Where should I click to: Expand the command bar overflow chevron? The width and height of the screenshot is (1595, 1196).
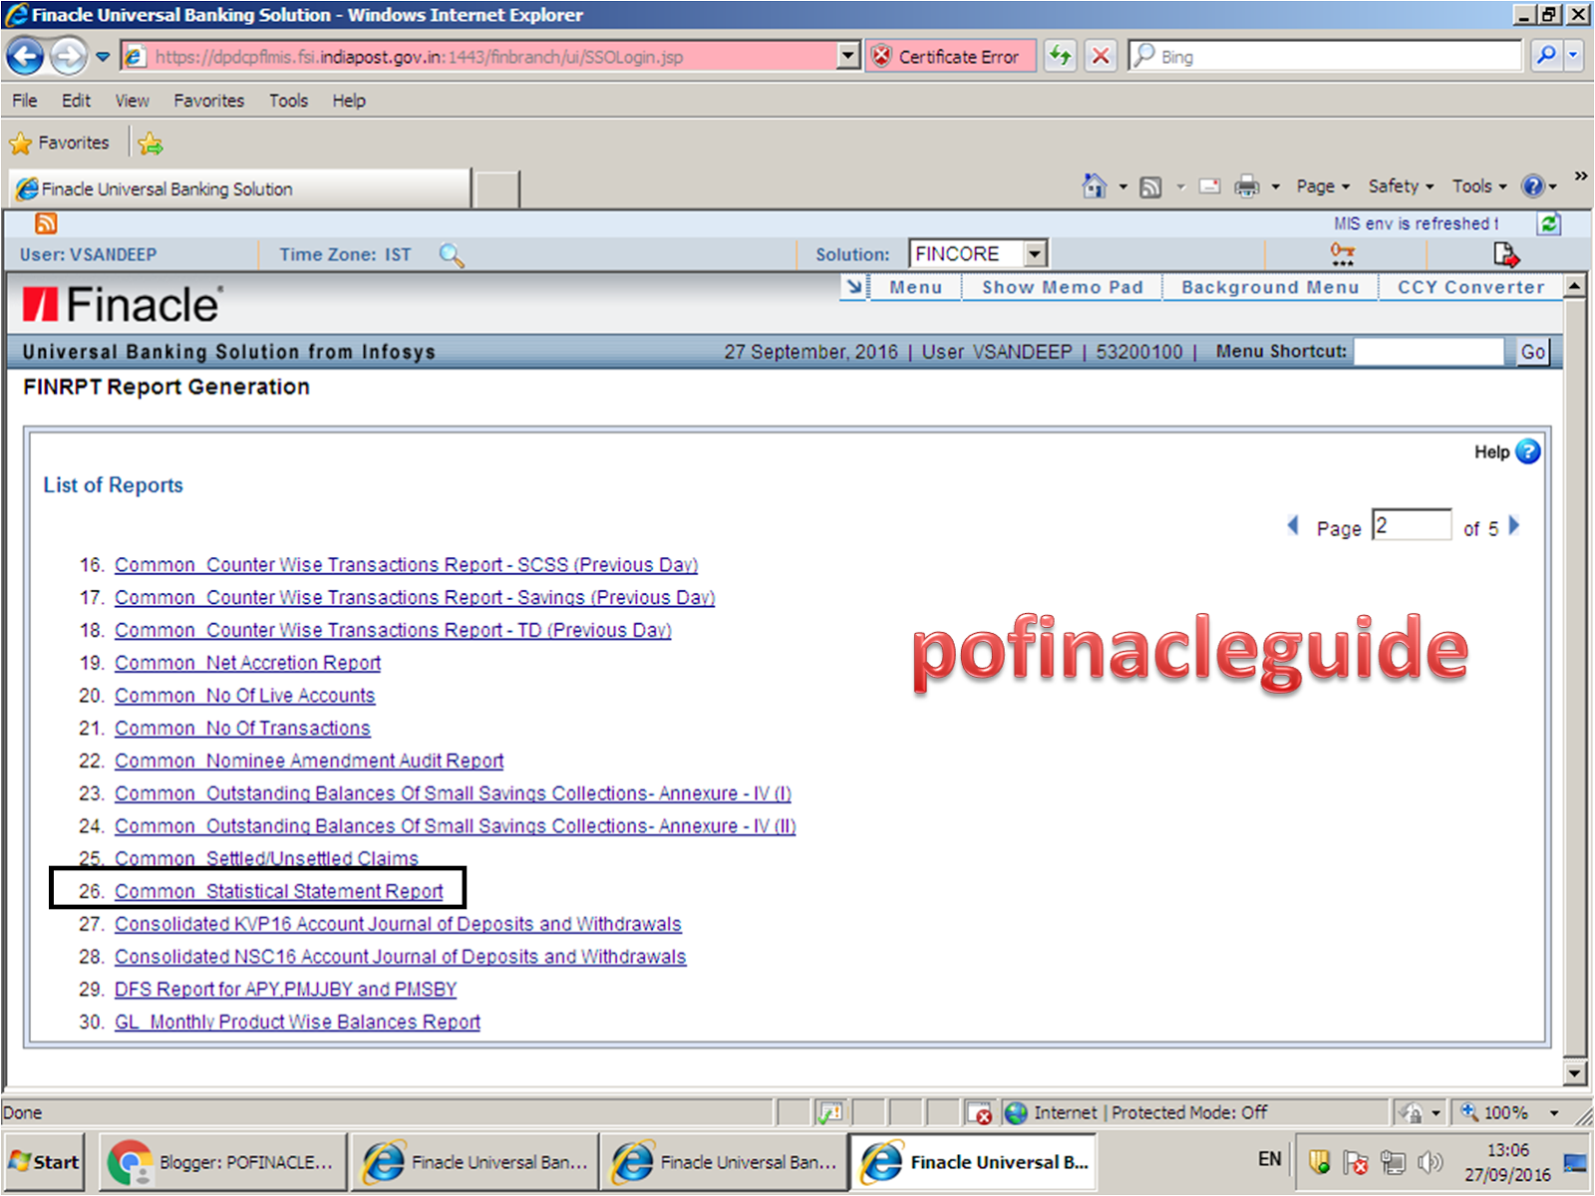(1580, 176)
